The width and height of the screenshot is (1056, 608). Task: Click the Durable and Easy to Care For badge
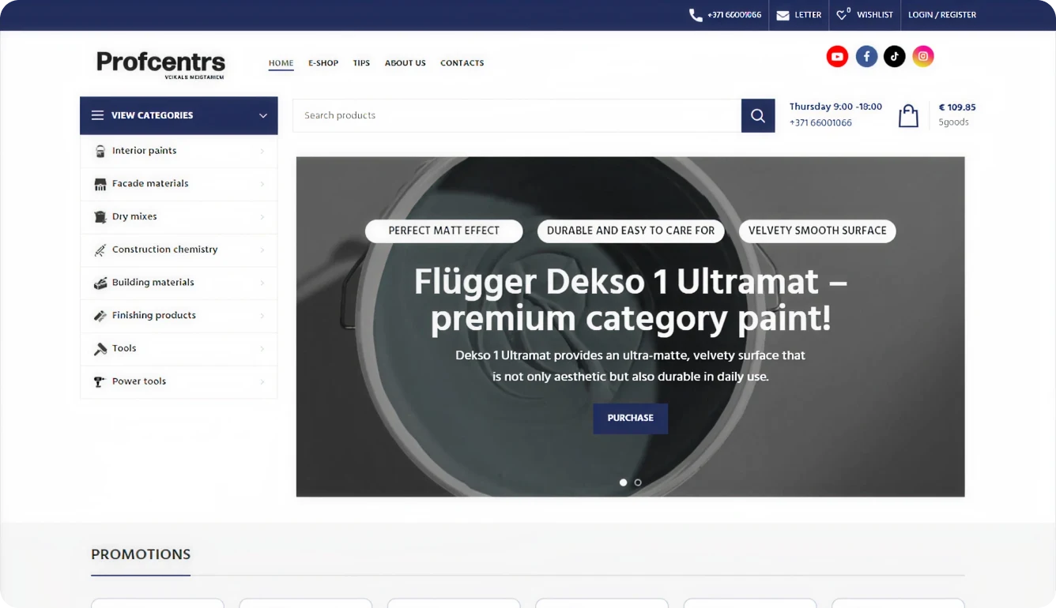point(631,231)
